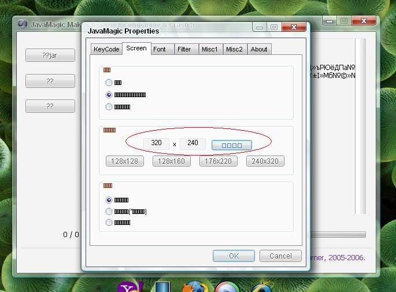Click the ??jar button in JavaMagic Maker window
The width and height of the screenshot is (396, 292).
[x=50, y=56]
